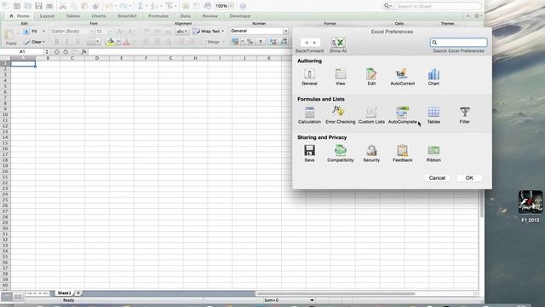The width and height of the screenshot is (545, 307).
Task: Select the Sheet1 tab
Action: click(x=65, y=293)
